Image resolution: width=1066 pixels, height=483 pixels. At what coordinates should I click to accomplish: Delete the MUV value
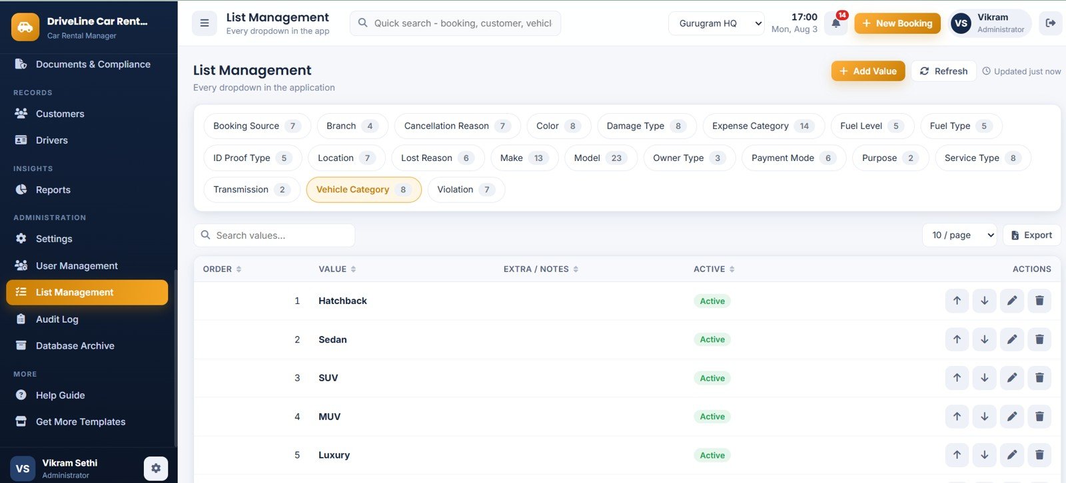[1039, 416]
